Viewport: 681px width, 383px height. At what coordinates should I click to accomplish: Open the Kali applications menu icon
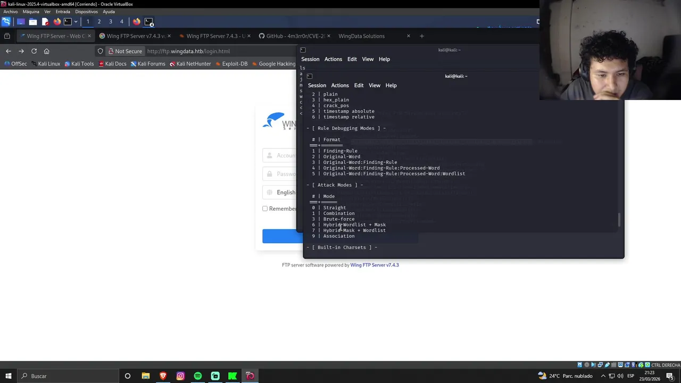[6, 22]
